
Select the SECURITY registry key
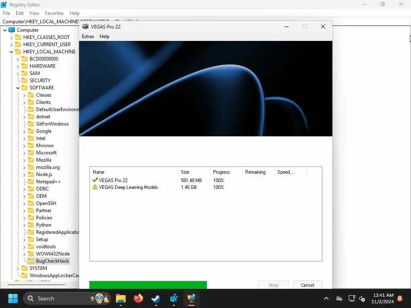click(x=40, y=80)
